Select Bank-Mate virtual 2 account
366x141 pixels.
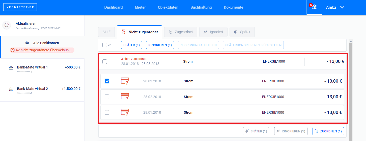42,91
